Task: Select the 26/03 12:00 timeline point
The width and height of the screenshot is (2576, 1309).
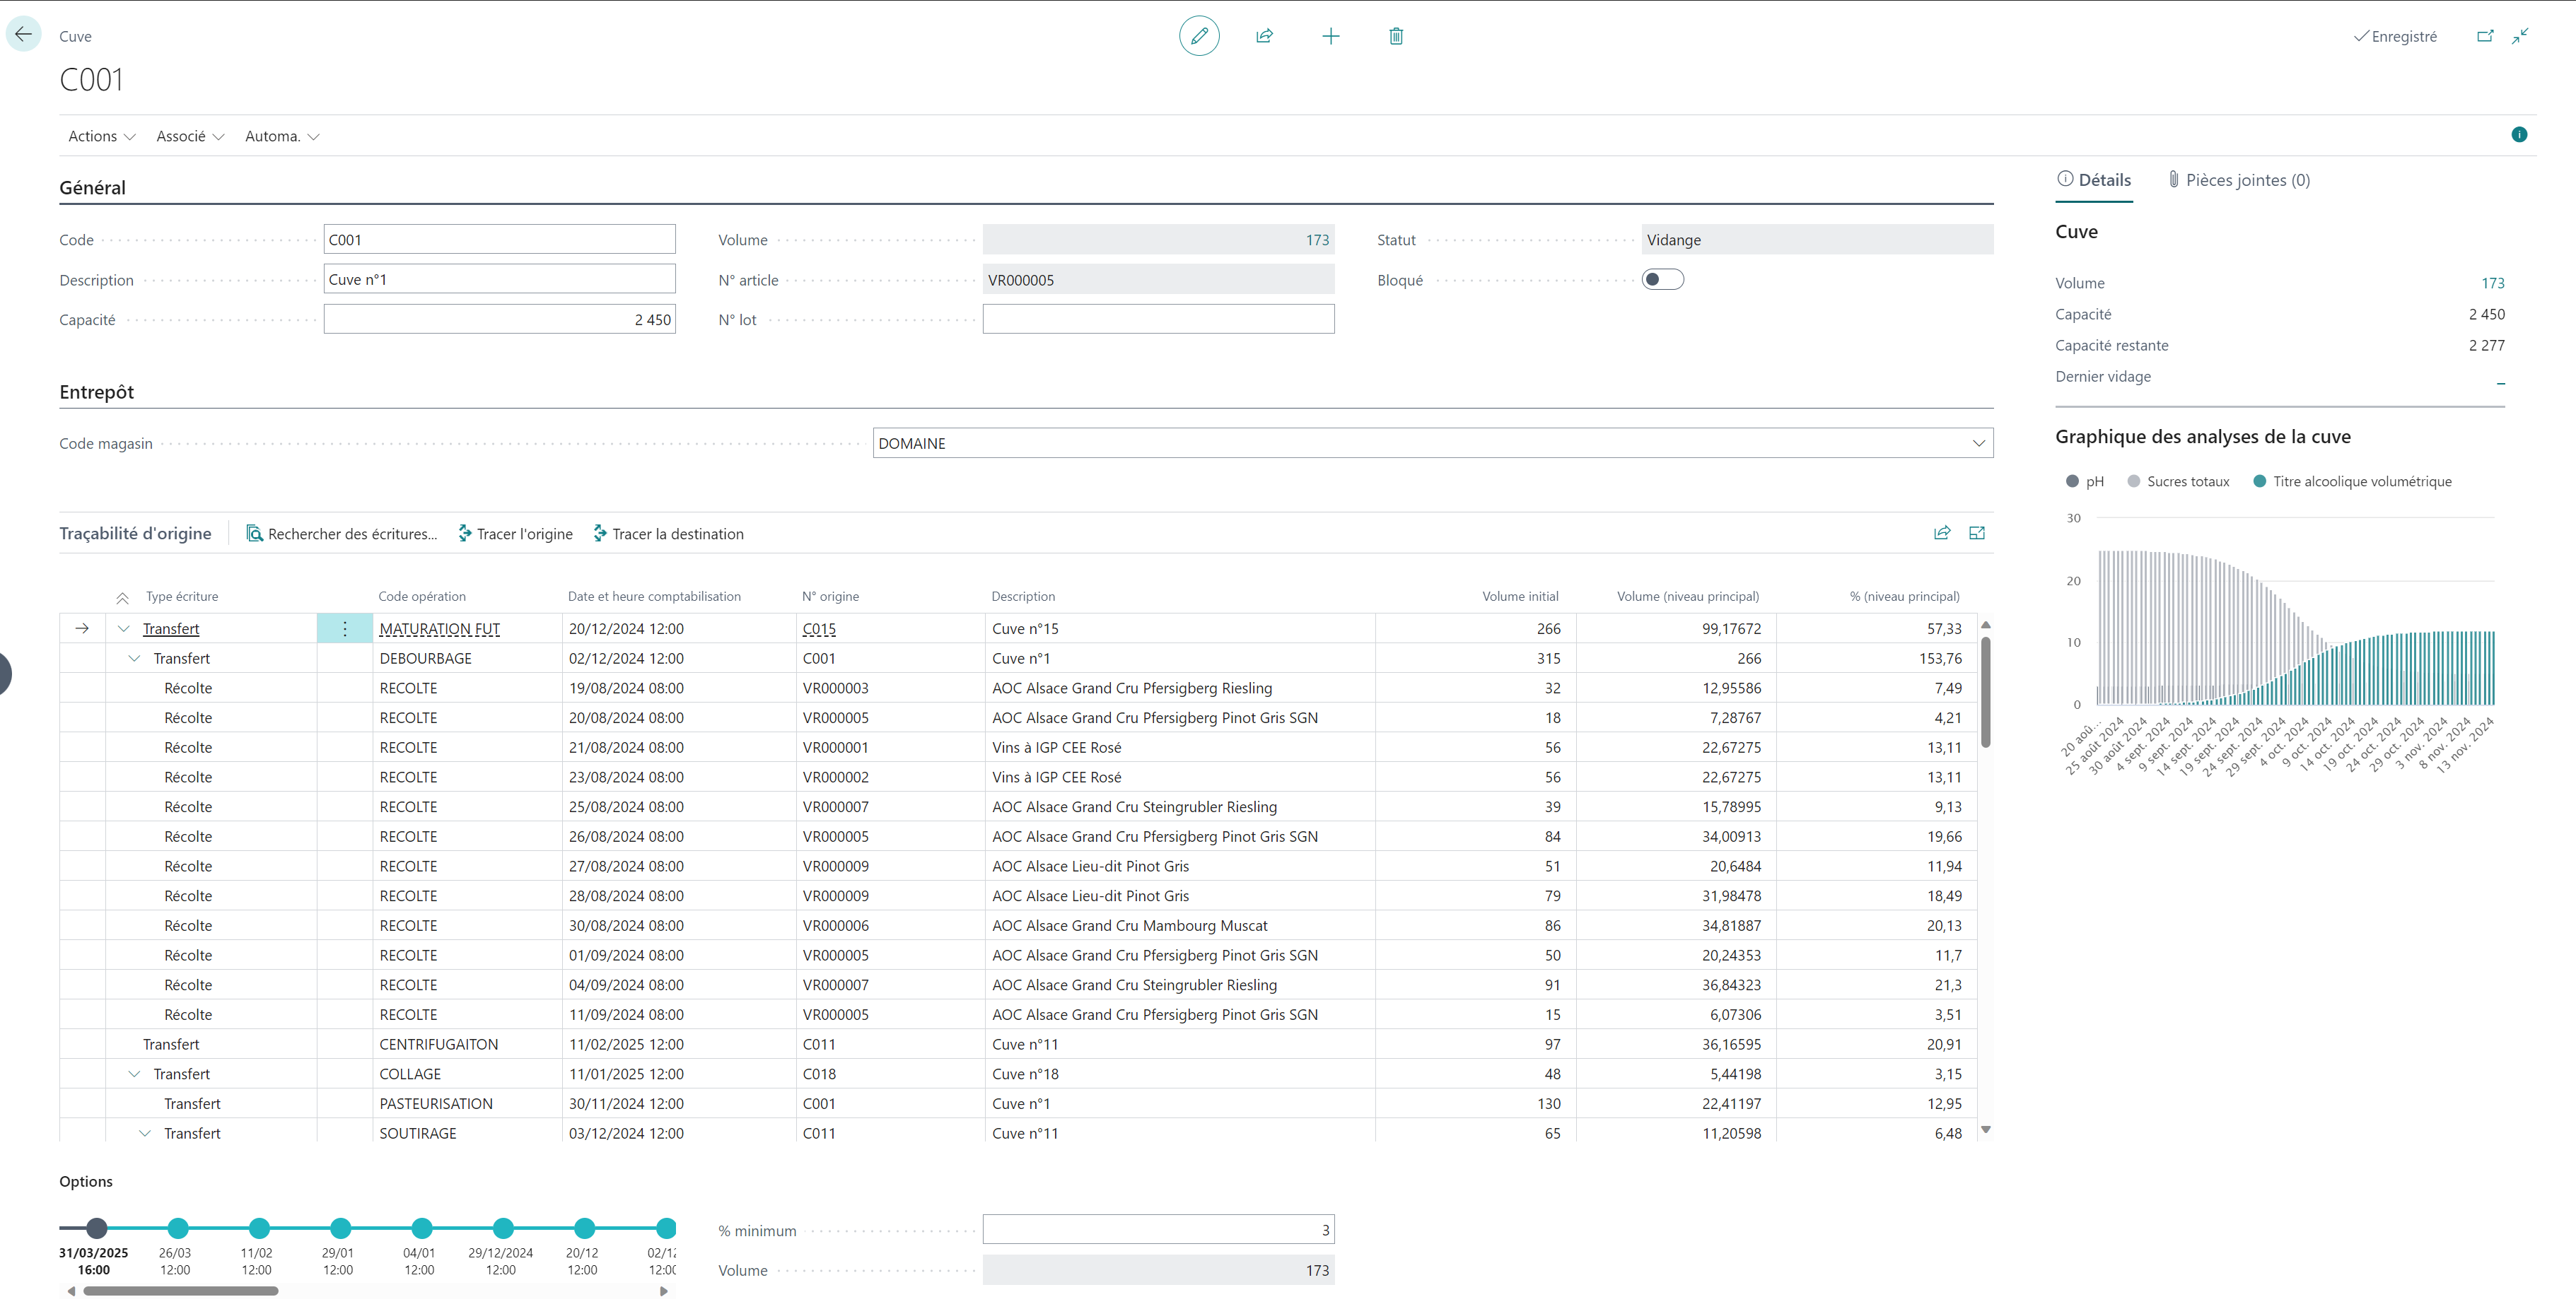Action: (x=178, y=1228)
